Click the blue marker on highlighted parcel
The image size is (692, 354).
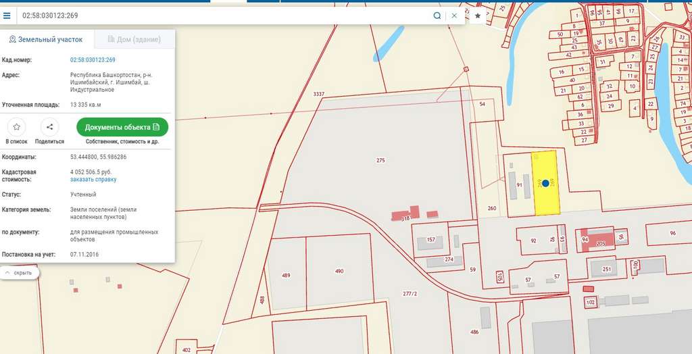(x=545, y=183)
